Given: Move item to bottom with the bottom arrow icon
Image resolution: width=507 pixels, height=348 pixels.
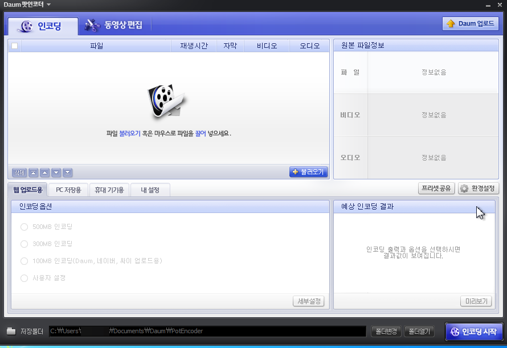Looking at the screenshot, I should tap(68, 173).
